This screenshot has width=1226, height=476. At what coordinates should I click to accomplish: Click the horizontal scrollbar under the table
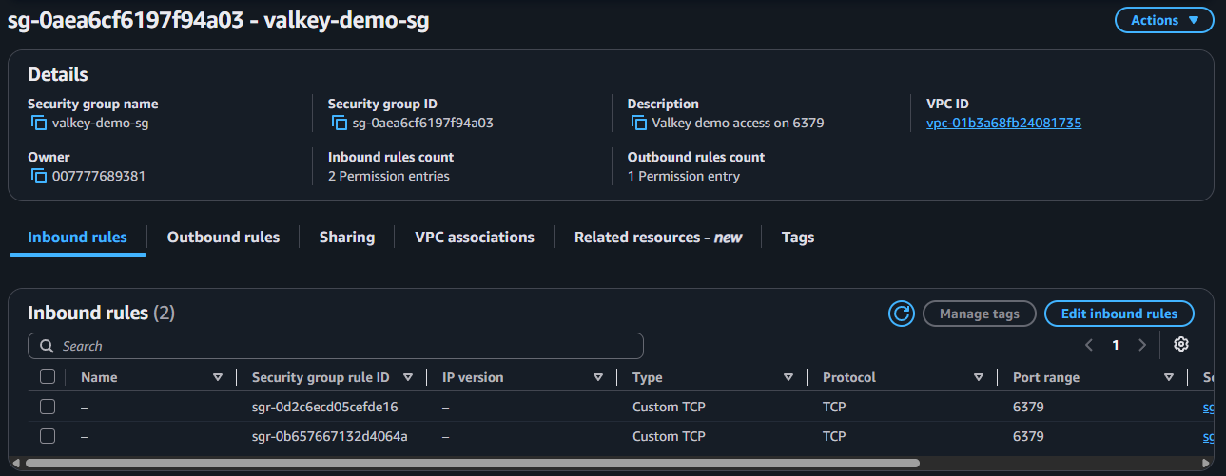click(x=473, y=463)
